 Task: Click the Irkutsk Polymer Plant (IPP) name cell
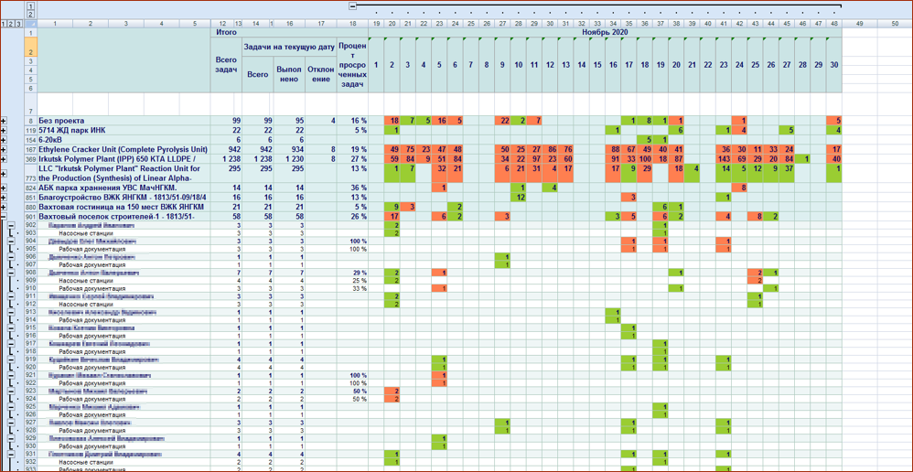click(x=124, y=158)
